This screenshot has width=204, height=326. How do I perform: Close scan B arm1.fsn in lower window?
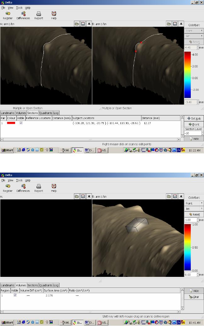click(181, 197)
